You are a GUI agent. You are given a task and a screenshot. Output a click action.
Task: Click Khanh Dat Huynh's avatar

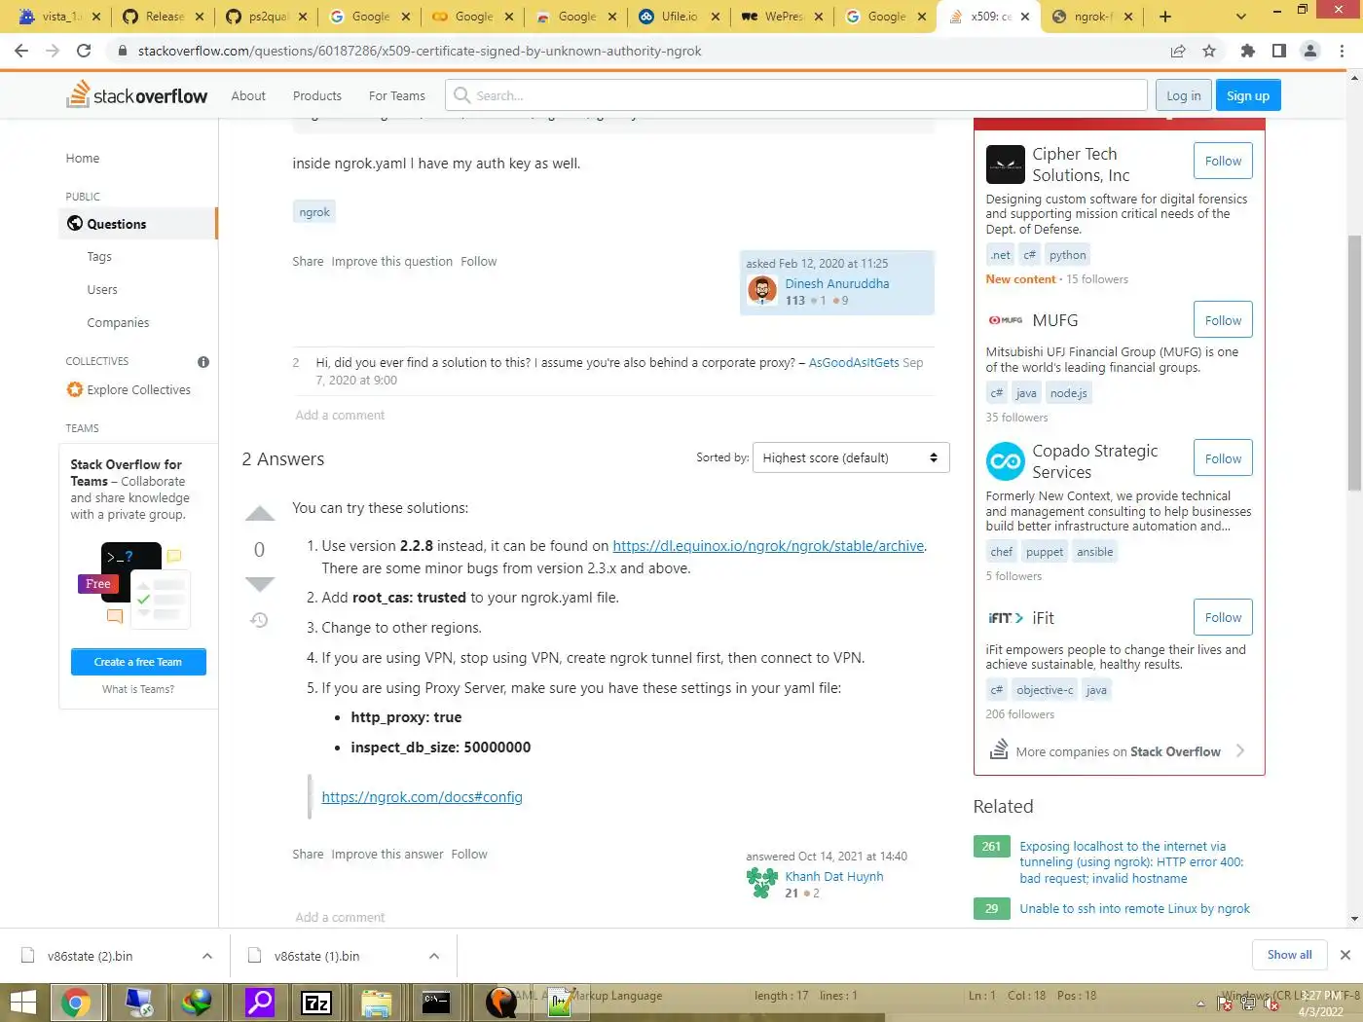761,883
